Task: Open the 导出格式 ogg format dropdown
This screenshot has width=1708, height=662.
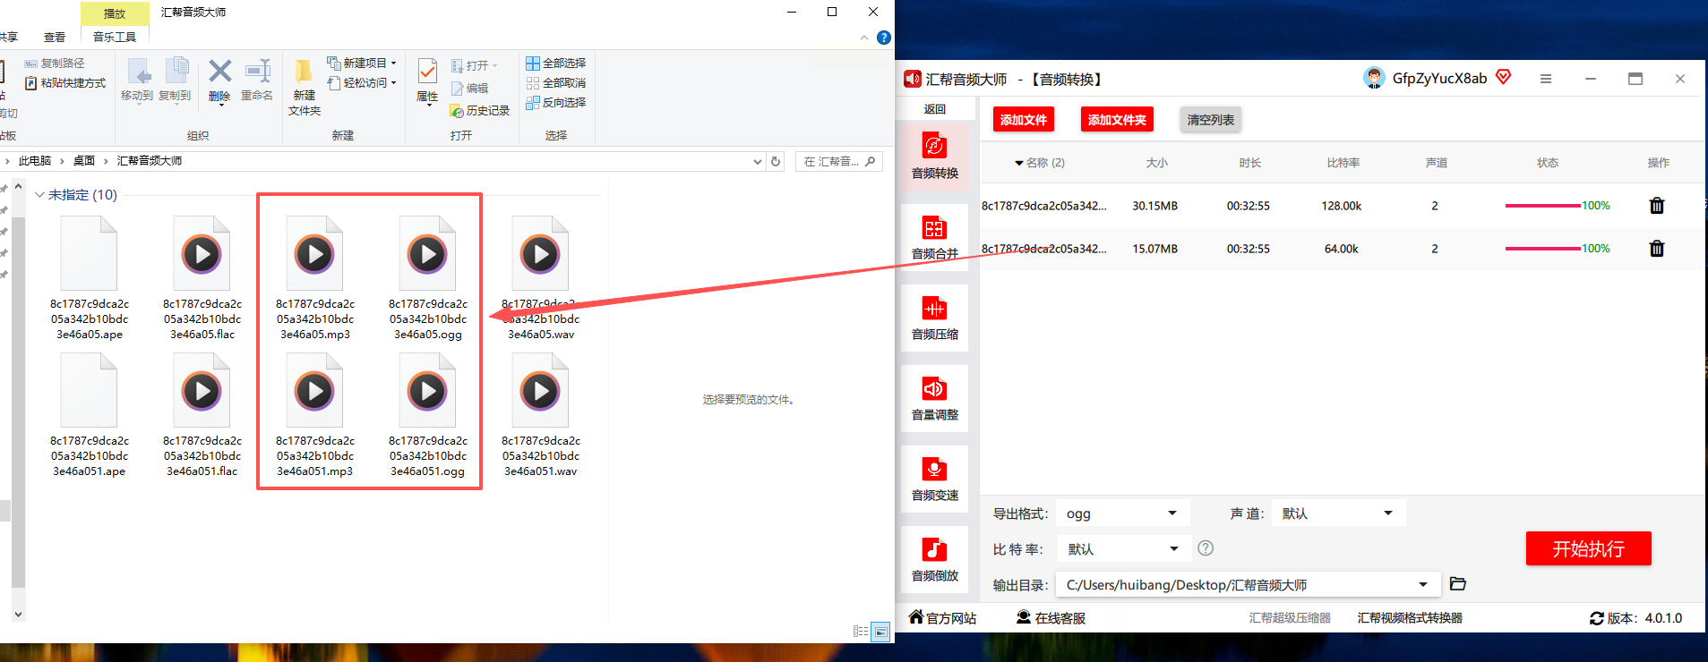Action: tap(1123, 513)
